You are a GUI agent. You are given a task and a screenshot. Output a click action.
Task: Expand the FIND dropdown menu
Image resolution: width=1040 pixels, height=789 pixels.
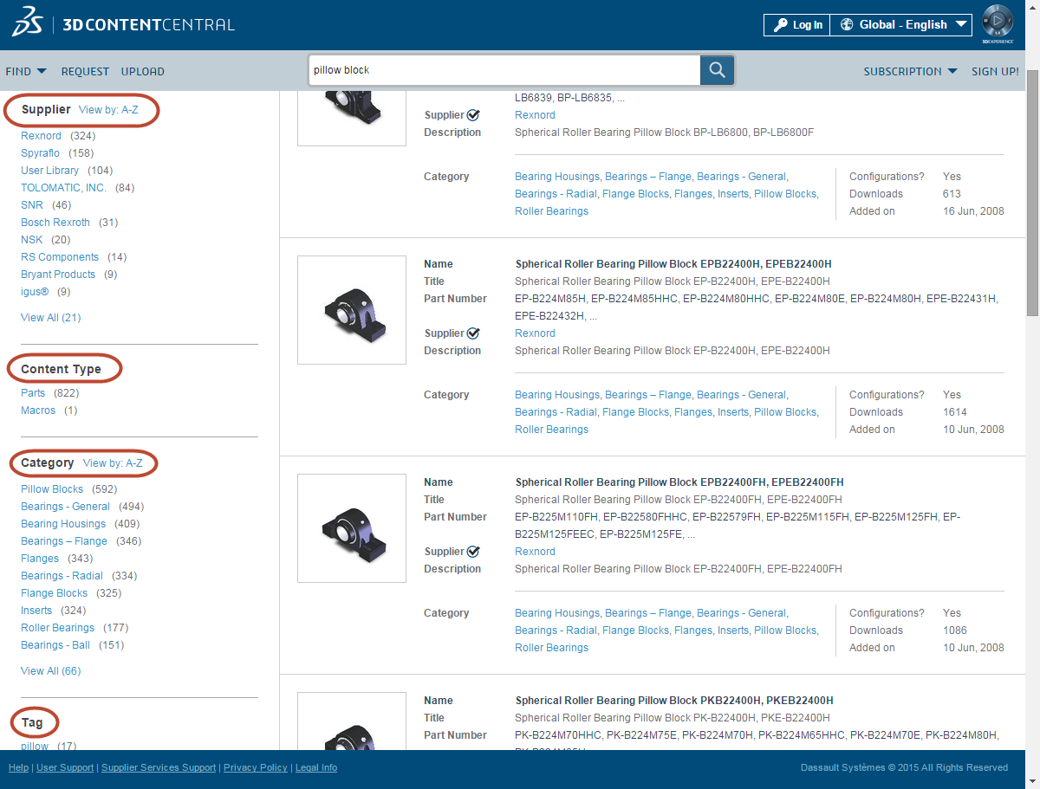[x=26, y=71]
